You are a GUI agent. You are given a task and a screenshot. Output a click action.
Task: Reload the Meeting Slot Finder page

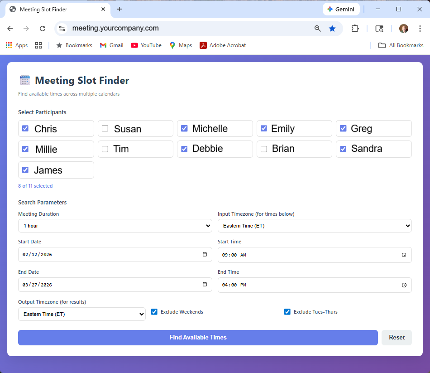(42, 28)
